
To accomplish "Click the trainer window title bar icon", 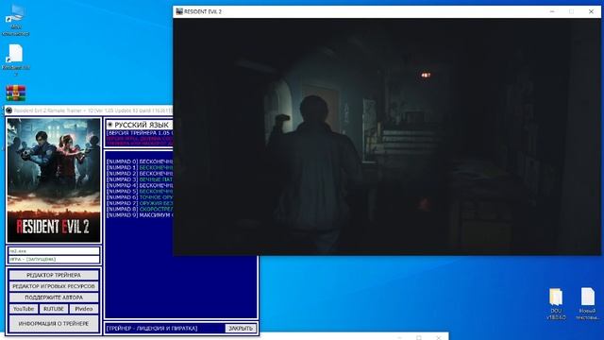I will tap(8, 110).
